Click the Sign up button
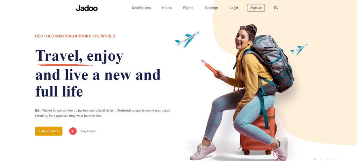 coord(256,8)
